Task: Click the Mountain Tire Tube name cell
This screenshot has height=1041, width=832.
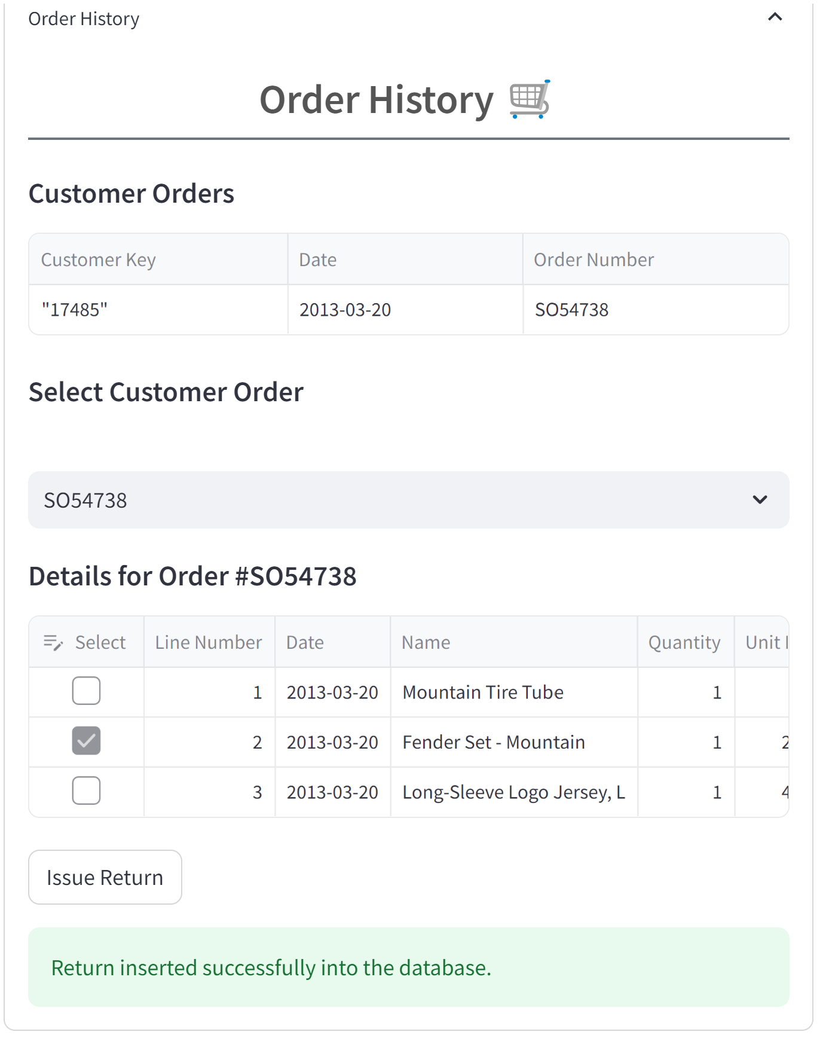Action: pos(483,692)
